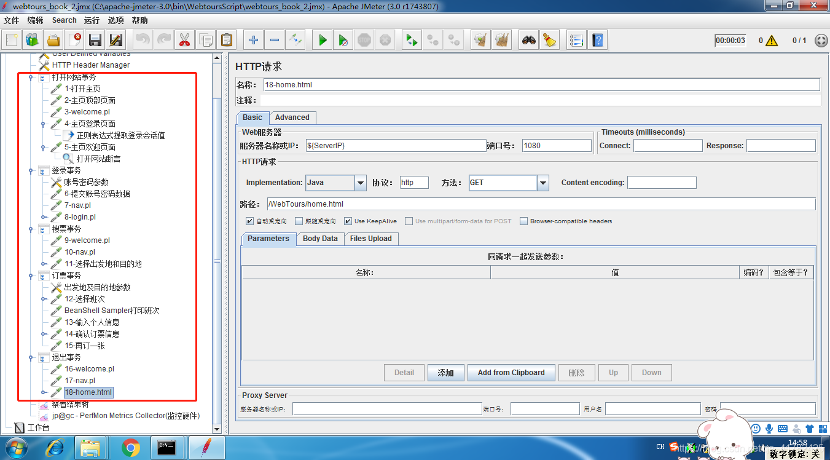Switch to the Files Upload tab

[371, 239]
